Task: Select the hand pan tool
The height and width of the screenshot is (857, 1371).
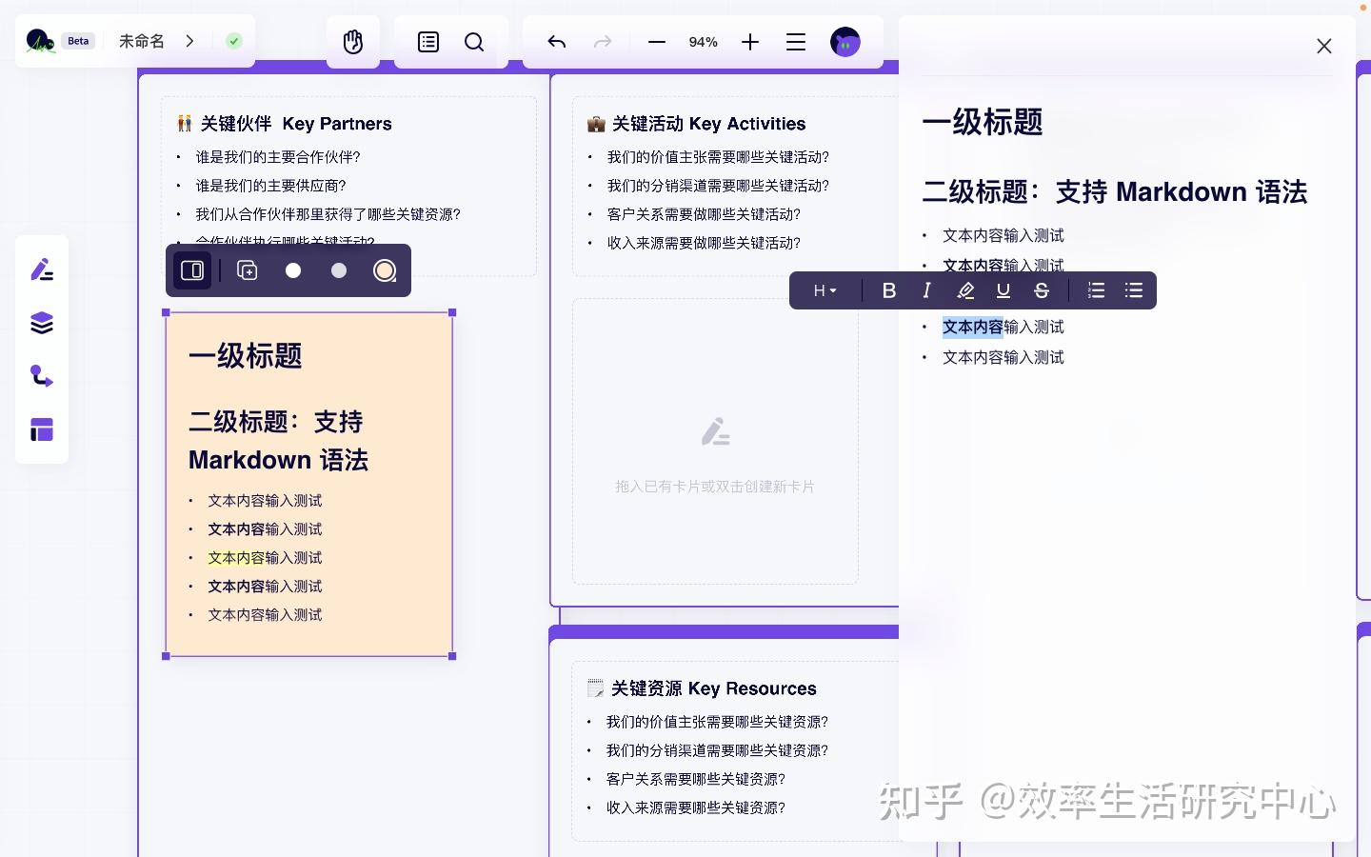Action: pos(352,42)
